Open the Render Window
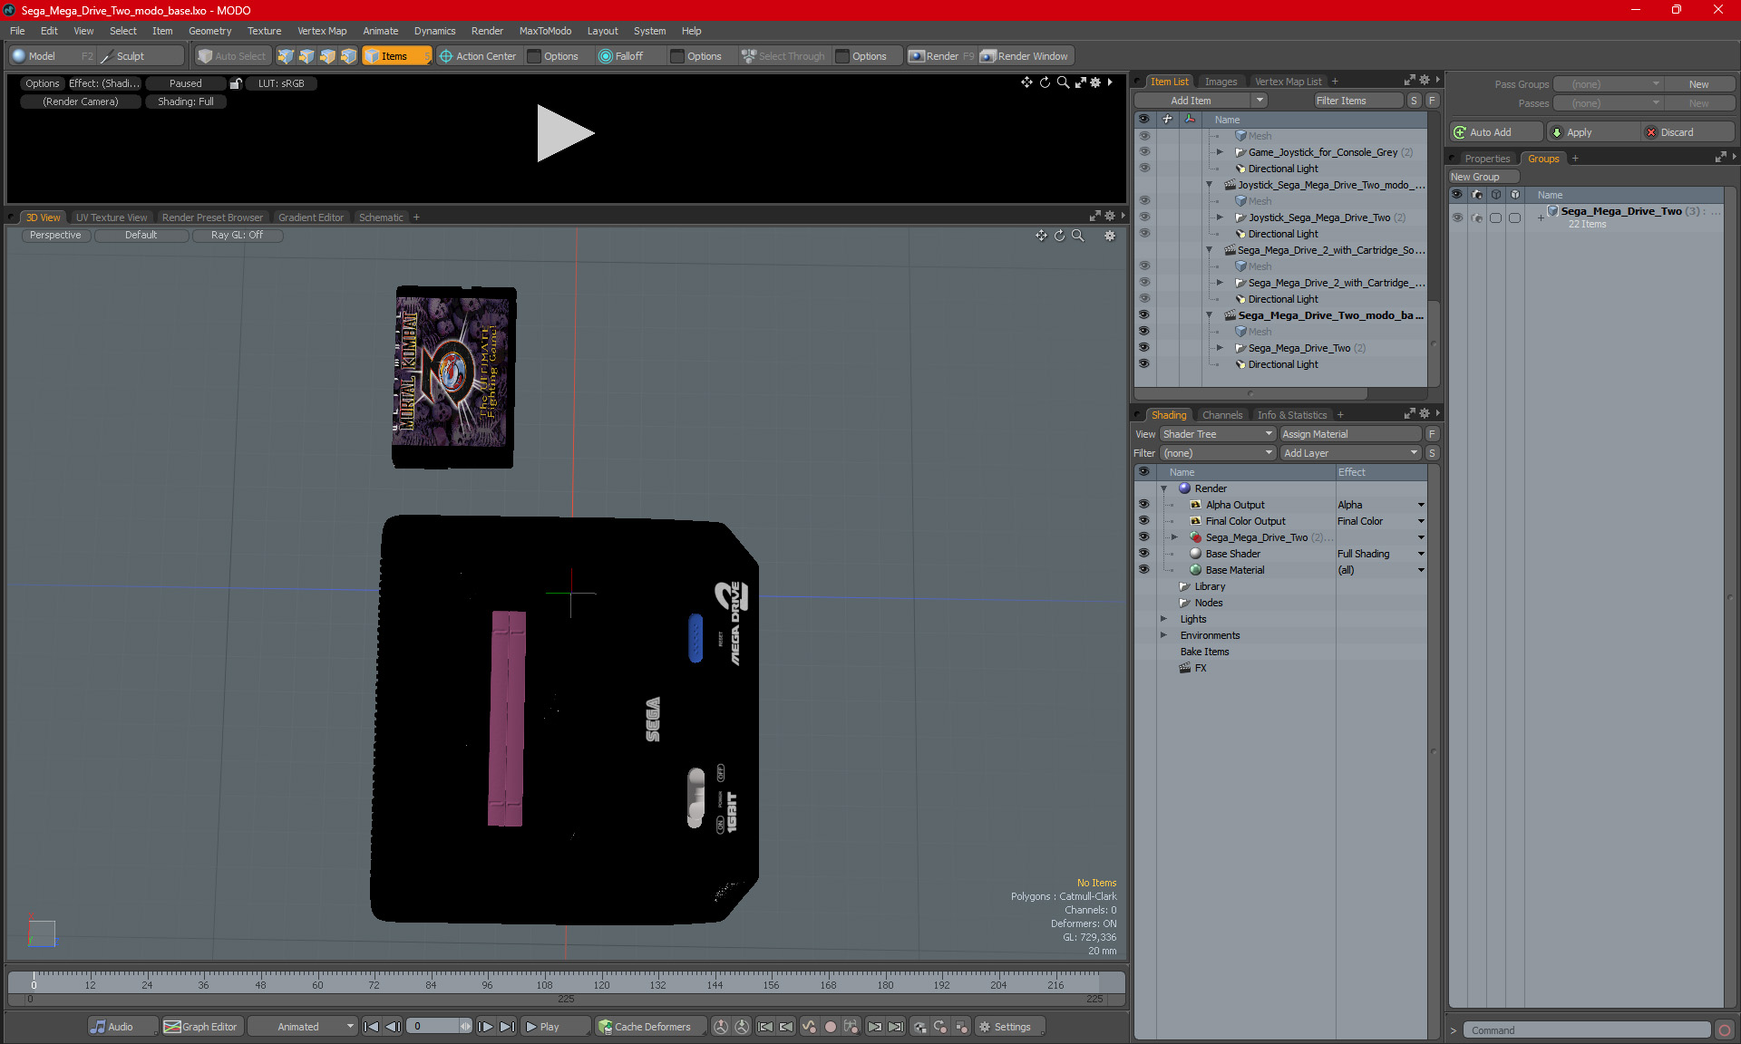 click(x=1025, y=56)
